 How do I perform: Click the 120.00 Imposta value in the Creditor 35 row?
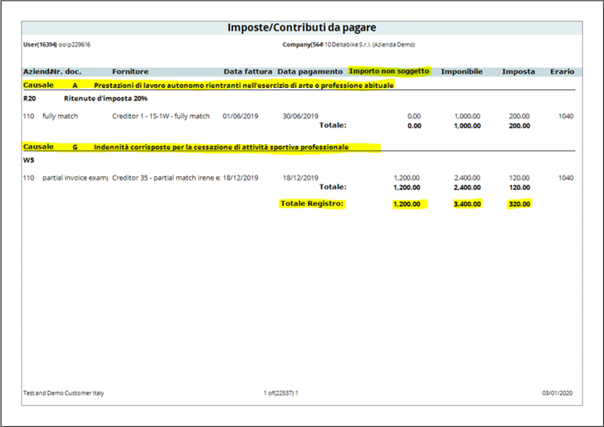pyautogui.click(x=520, y=178)
